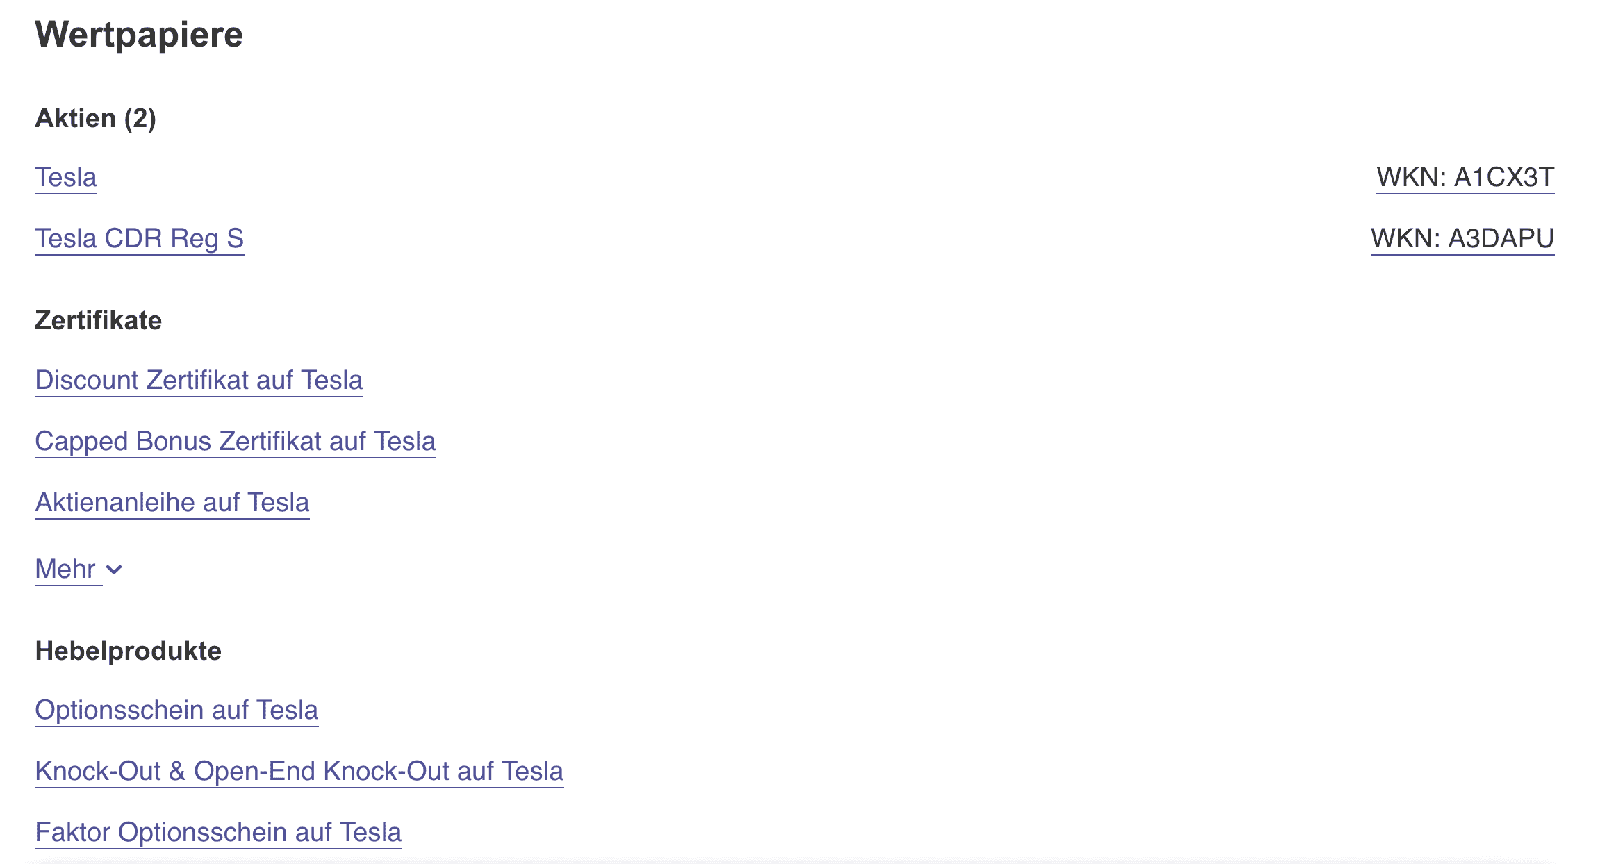Screen dimensions: 1616x864
Task: Open the WKN: A1CX3T link
Action: pyautogui.click(x=1465, y=177)
